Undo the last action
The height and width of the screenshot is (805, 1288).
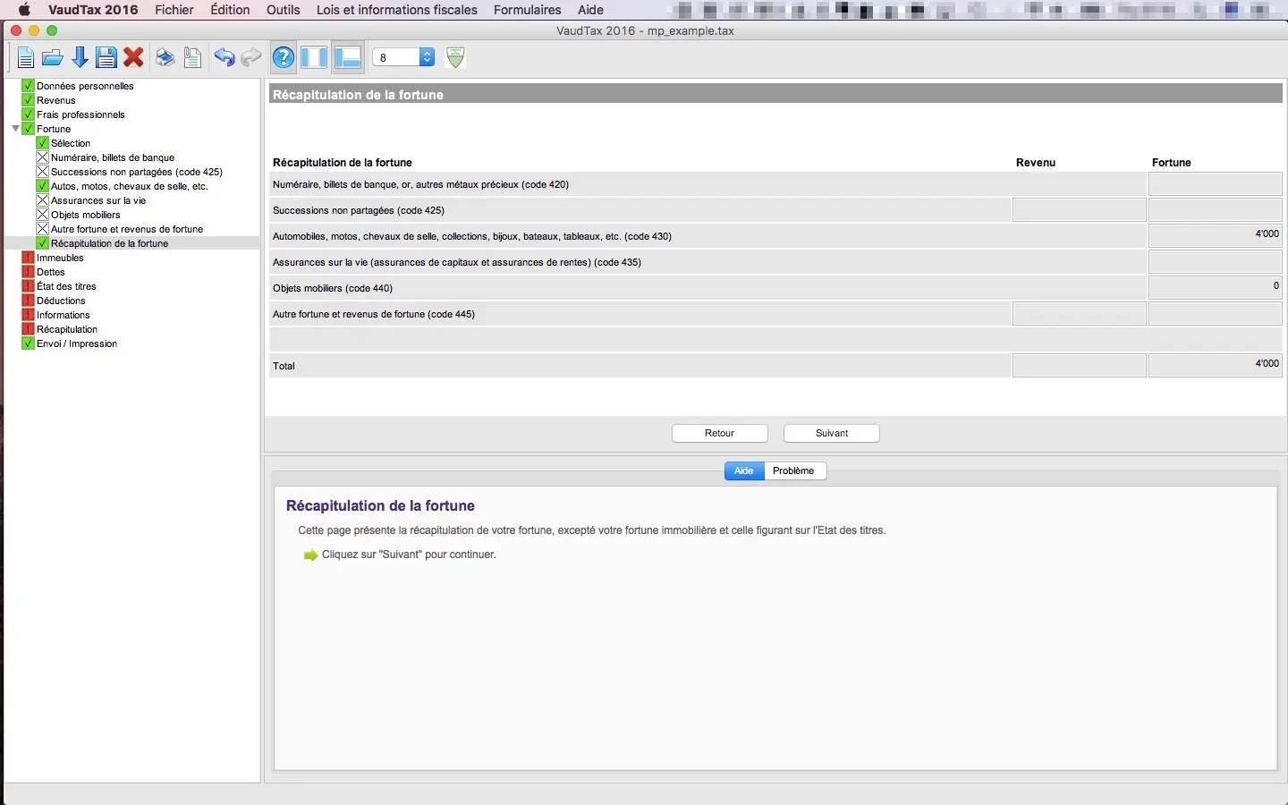tap(225, 58)
